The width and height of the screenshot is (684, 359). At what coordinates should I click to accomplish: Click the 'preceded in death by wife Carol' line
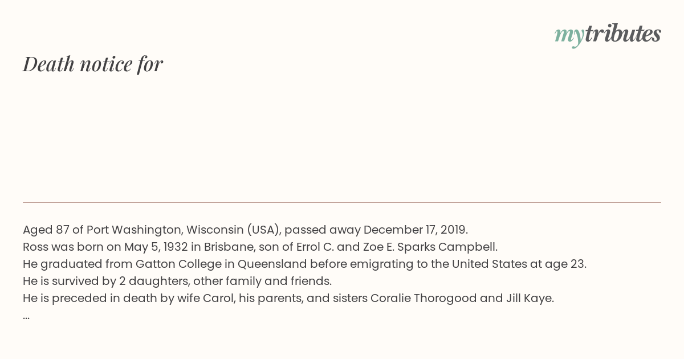pos(288,299)
